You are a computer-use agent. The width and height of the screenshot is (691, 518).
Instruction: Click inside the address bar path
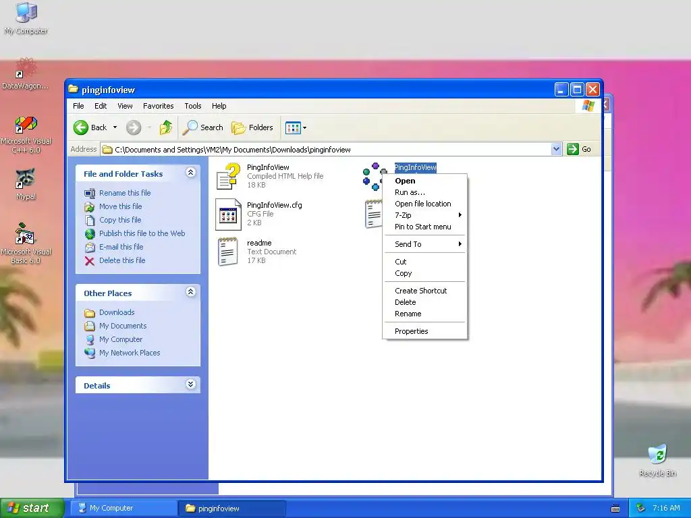[326, 149]
